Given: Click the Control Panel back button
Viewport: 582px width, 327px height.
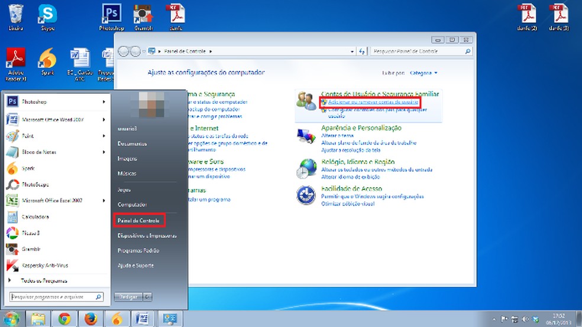Looking at the screenshot, I should click(123, 51).
